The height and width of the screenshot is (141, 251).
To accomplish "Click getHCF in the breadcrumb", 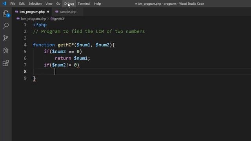I will coord(59,19).
